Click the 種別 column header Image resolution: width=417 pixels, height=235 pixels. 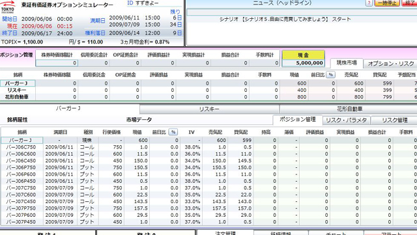point(88,132)
